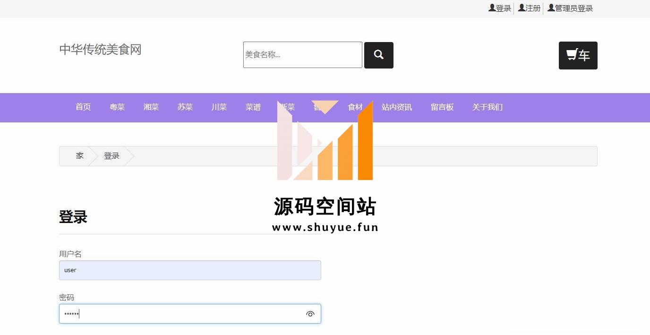This screenshot has height=335, width=650.
Task: Select 苏菜 in the navigation bar
Action: click(185, 107)
